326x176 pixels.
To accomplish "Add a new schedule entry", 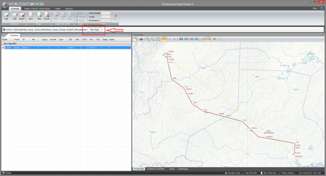I will [x=6, y=16].
